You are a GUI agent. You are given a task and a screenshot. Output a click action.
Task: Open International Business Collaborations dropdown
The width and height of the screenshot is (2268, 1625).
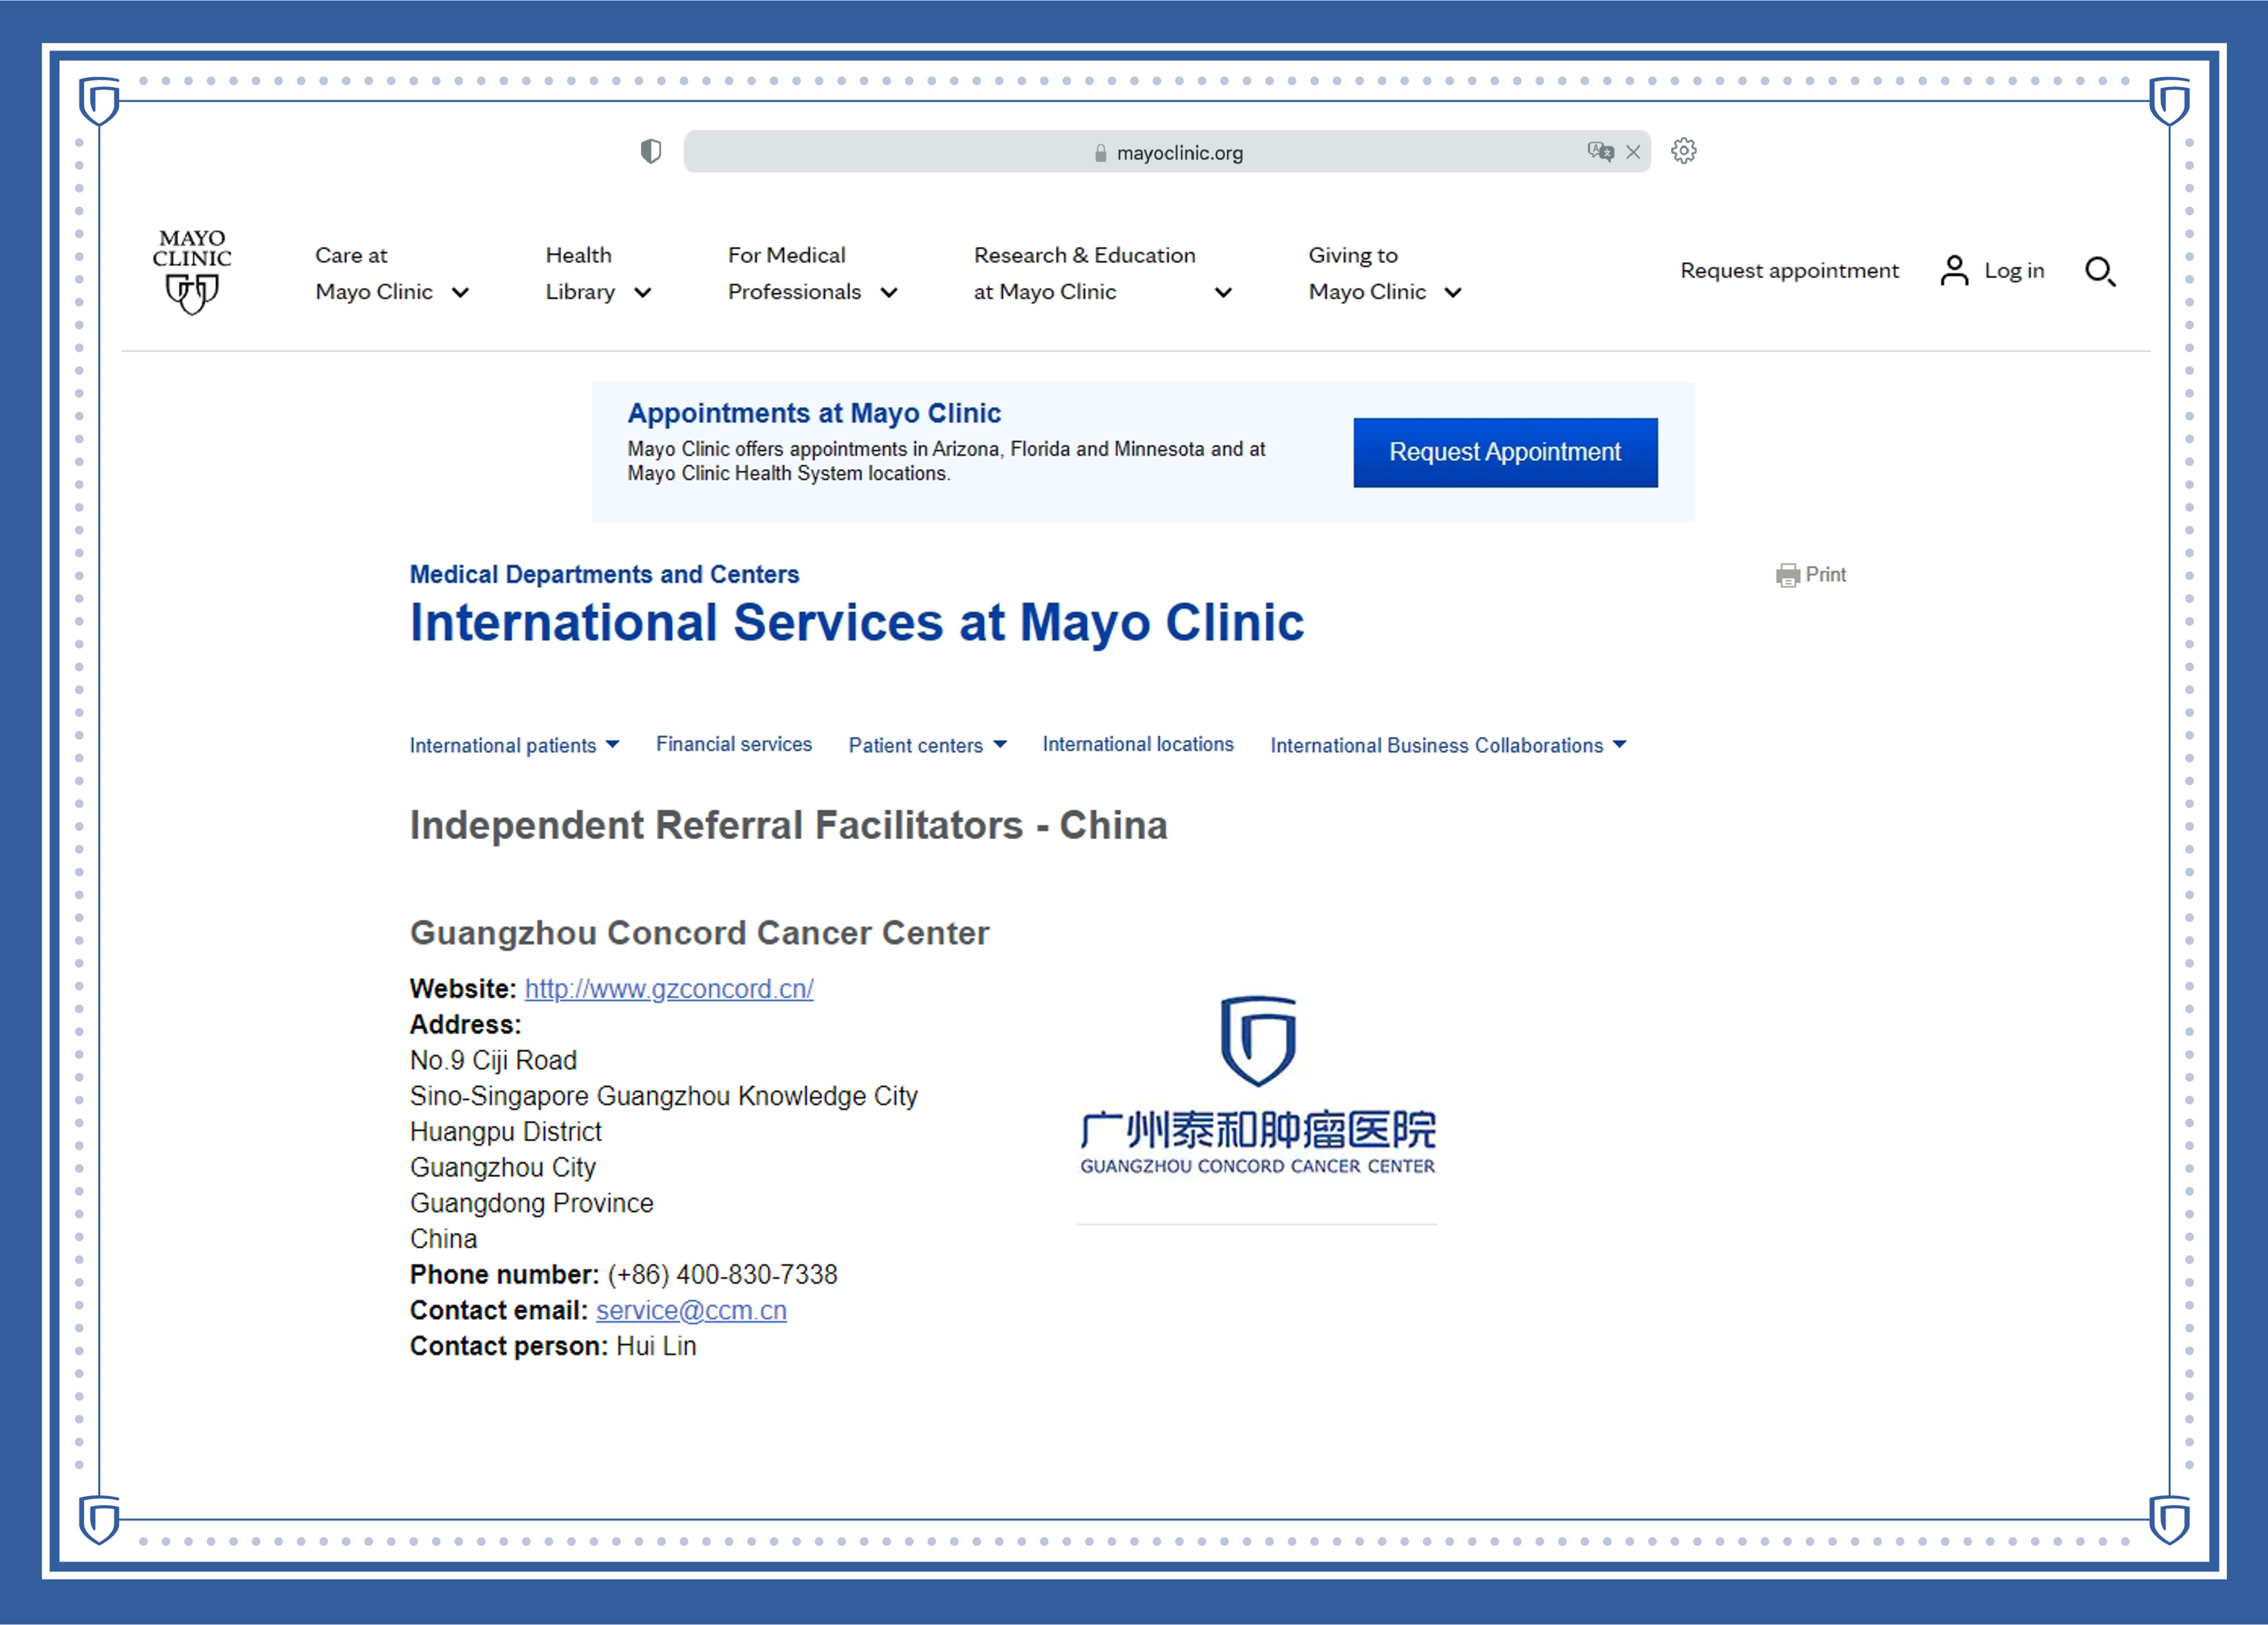tap(1448, 745)
